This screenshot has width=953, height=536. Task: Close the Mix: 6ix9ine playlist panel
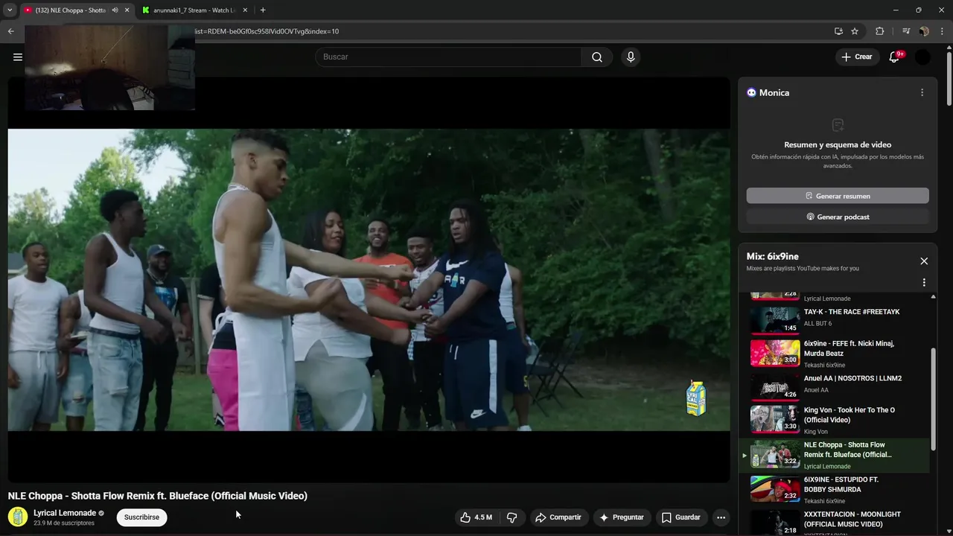[x=924, y=261]
